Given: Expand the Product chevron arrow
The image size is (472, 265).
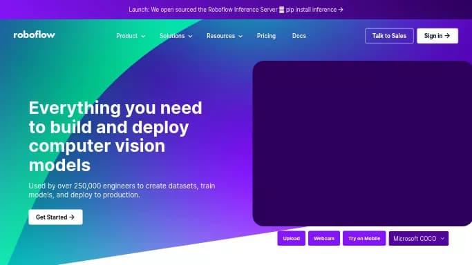Looking at the screenshot, I should (143, 36).
